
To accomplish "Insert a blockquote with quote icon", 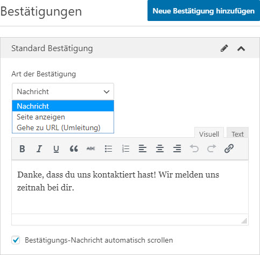I will 74,148.
